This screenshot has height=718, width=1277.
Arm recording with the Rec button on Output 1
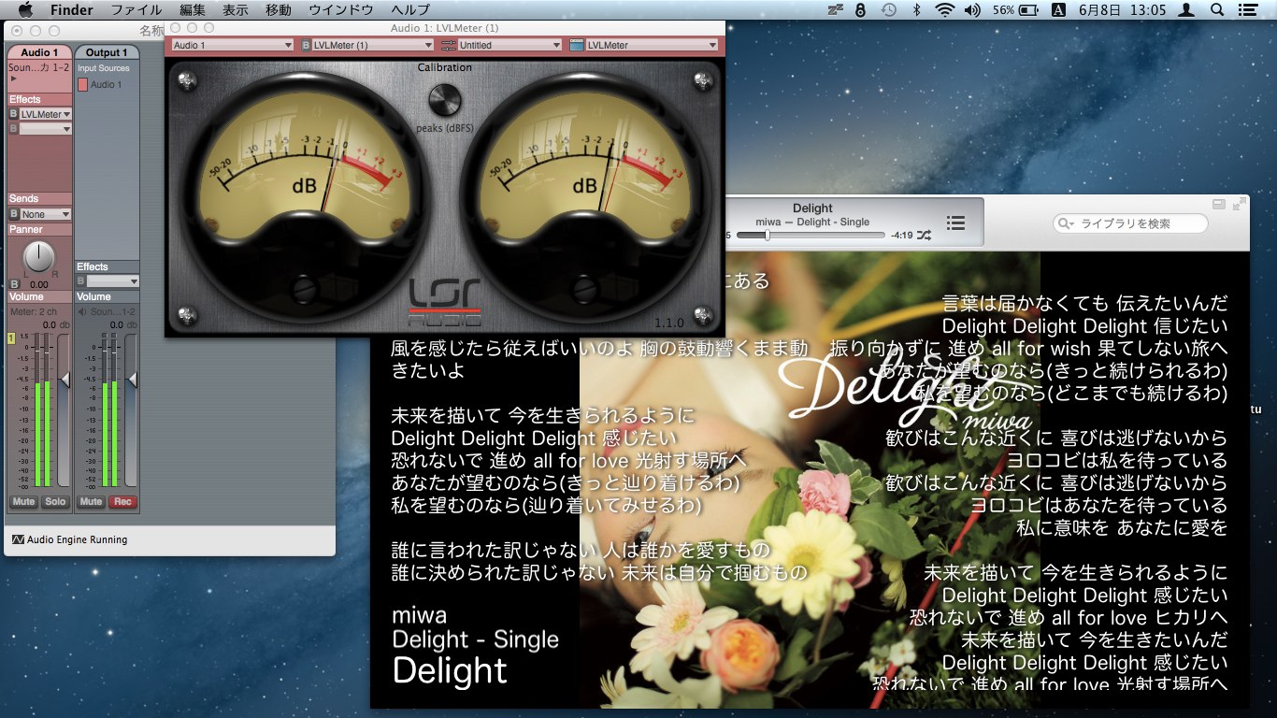pos(122,502)
